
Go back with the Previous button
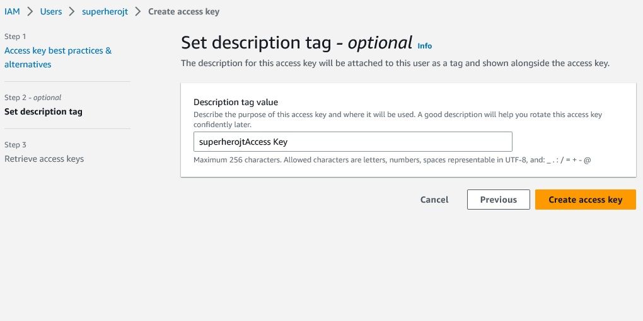tap(498, 200)
